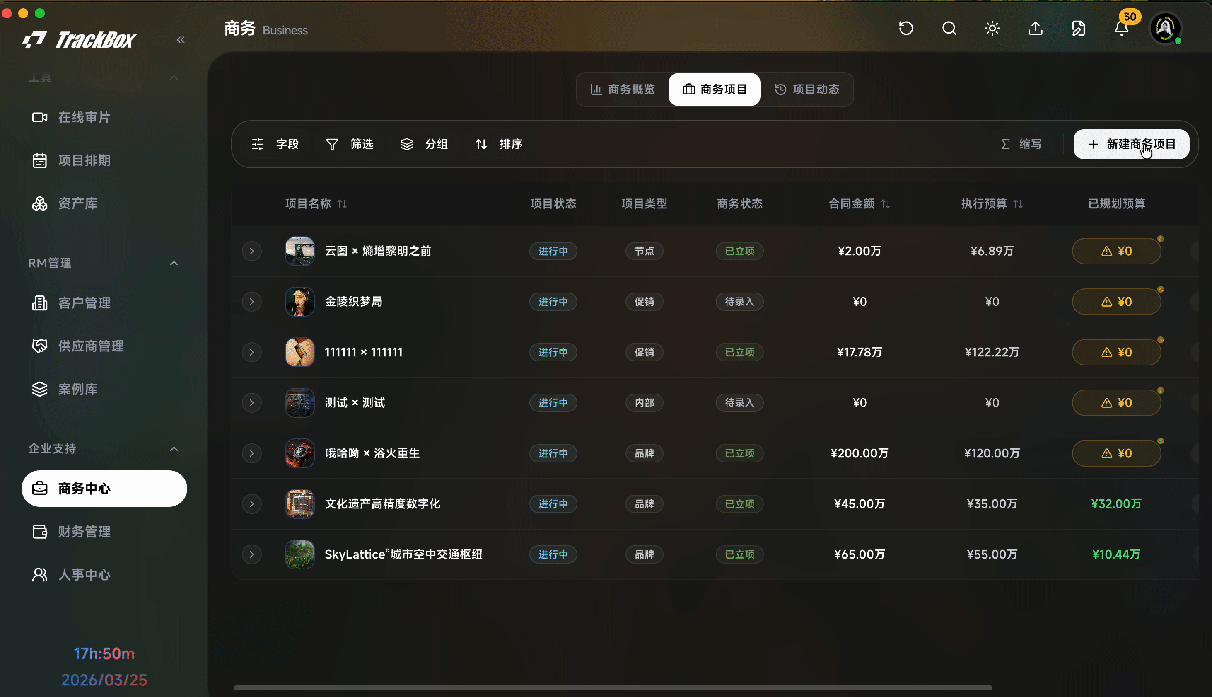Click ¥122.22万 execution budget

(992, 352)
